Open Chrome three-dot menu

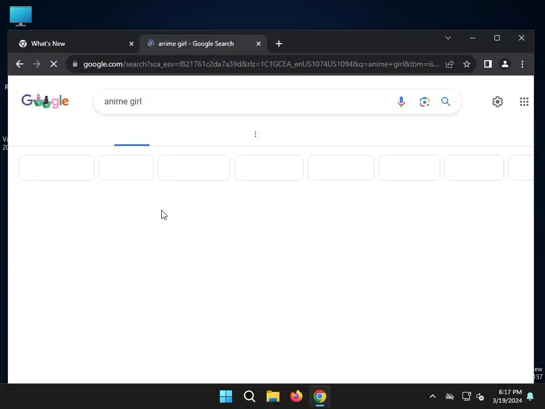click(522, 64)
